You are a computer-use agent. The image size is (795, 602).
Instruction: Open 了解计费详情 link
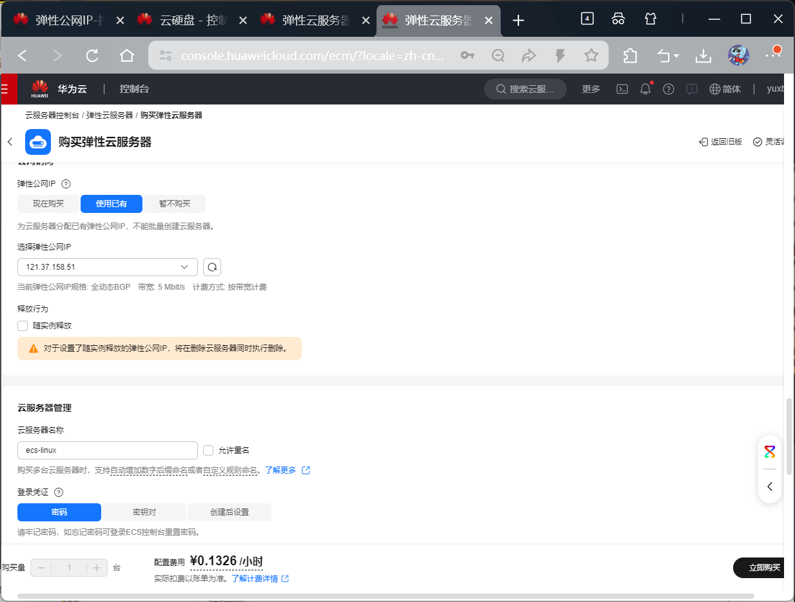[x=260, y=579]
